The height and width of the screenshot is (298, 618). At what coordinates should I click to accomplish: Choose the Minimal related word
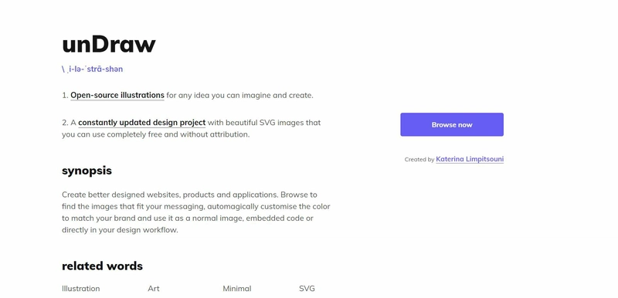[237, 288]
